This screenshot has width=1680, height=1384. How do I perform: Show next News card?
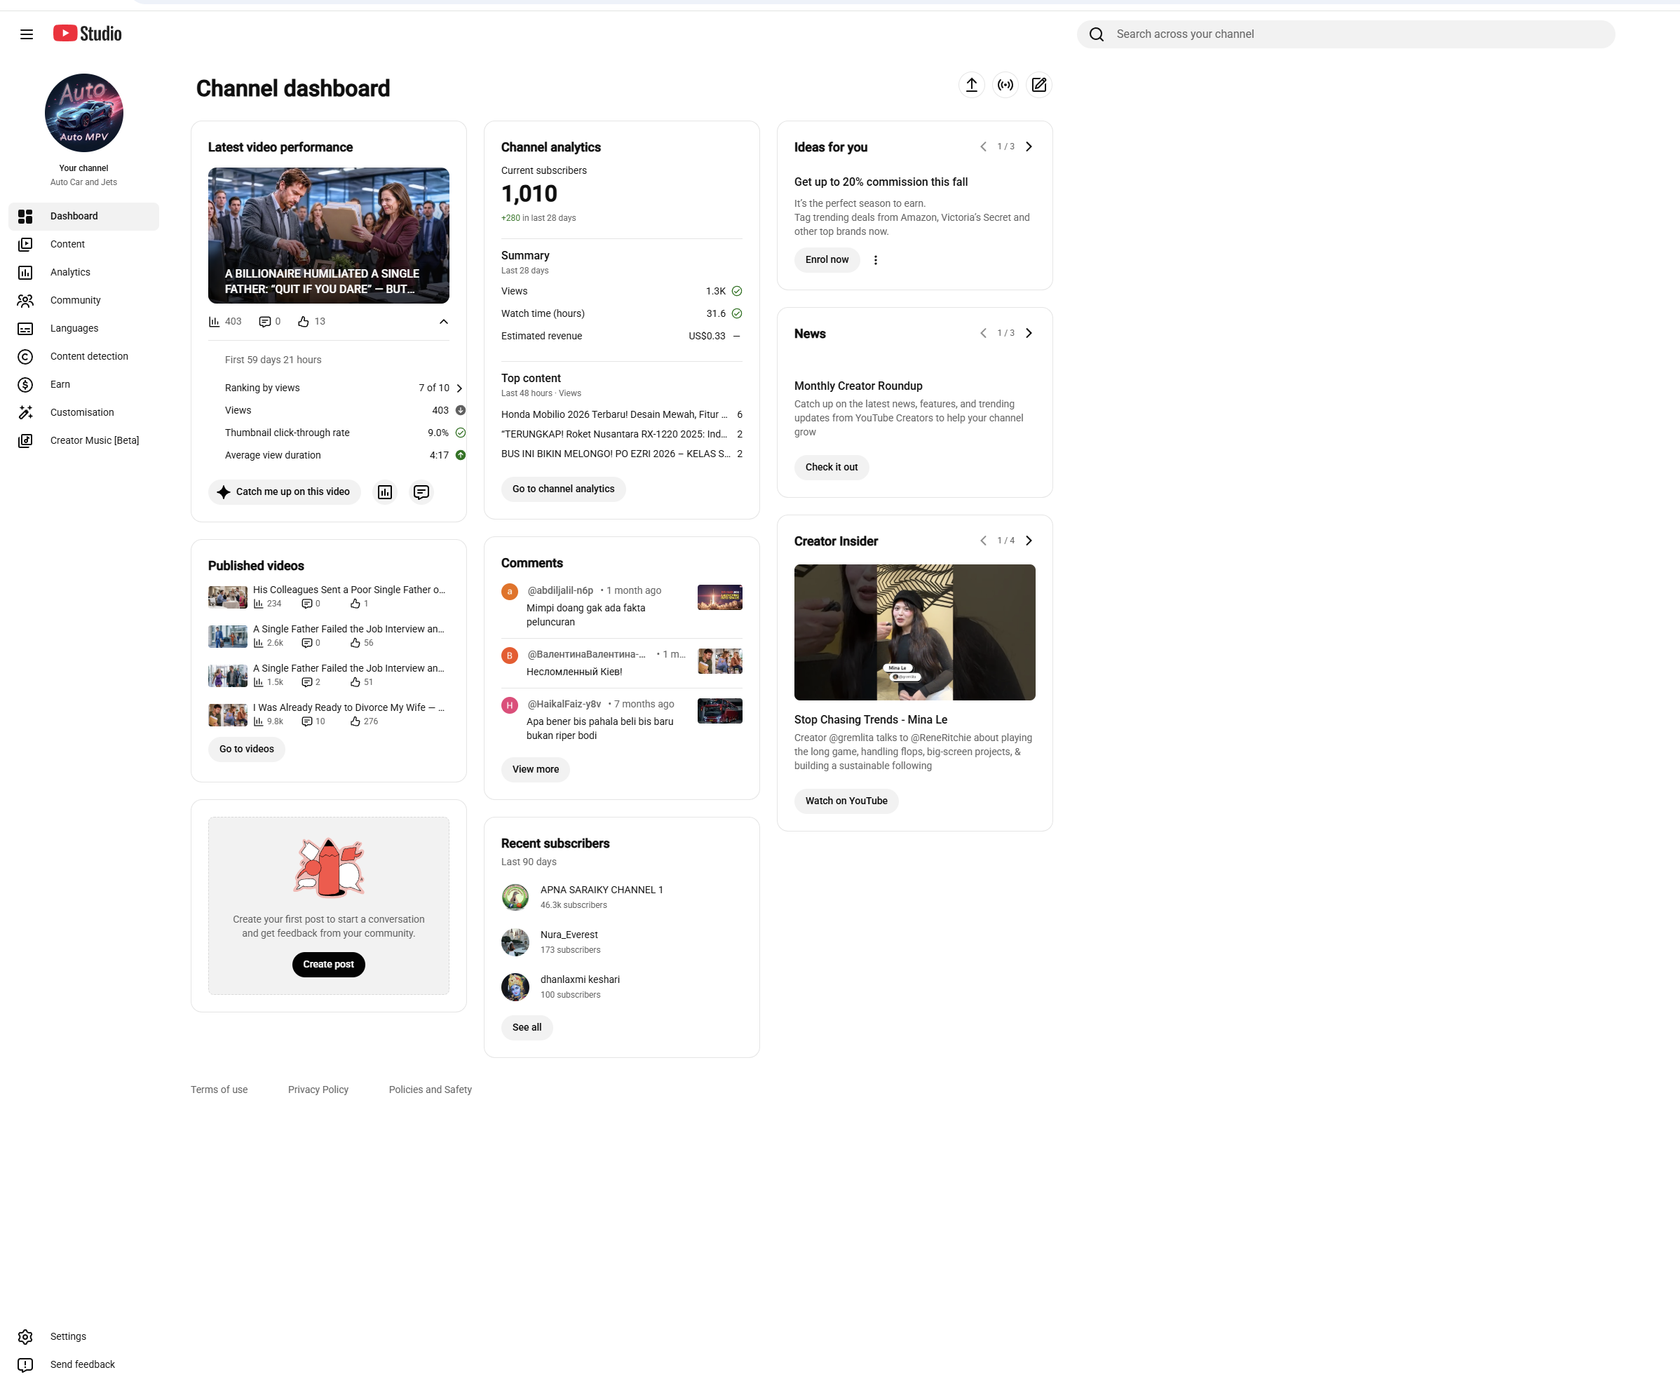[1029, 333]
